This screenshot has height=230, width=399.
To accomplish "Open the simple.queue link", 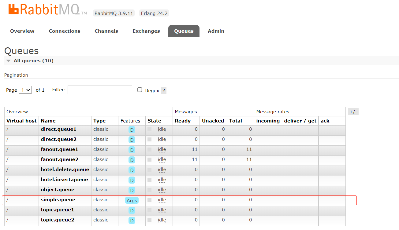I will (58, 200).
